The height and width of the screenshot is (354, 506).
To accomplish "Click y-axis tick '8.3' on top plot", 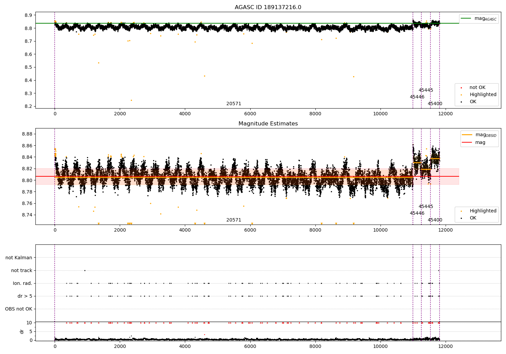I will (28, 93).
